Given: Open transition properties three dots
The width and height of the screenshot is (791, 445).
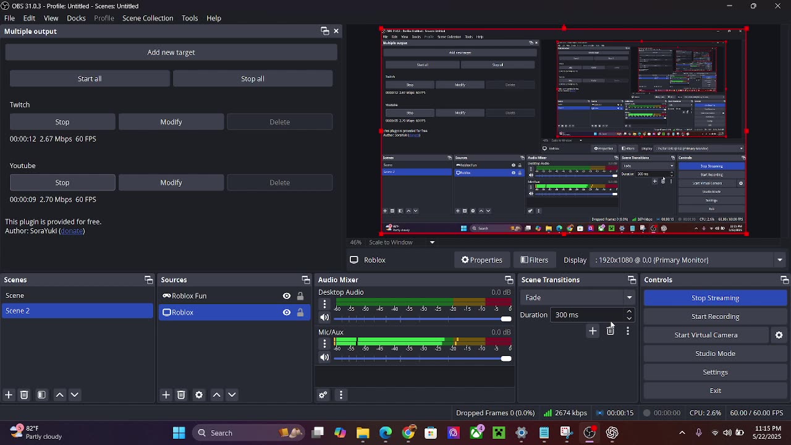Looking at the screenshot, I should pos(628,331).
